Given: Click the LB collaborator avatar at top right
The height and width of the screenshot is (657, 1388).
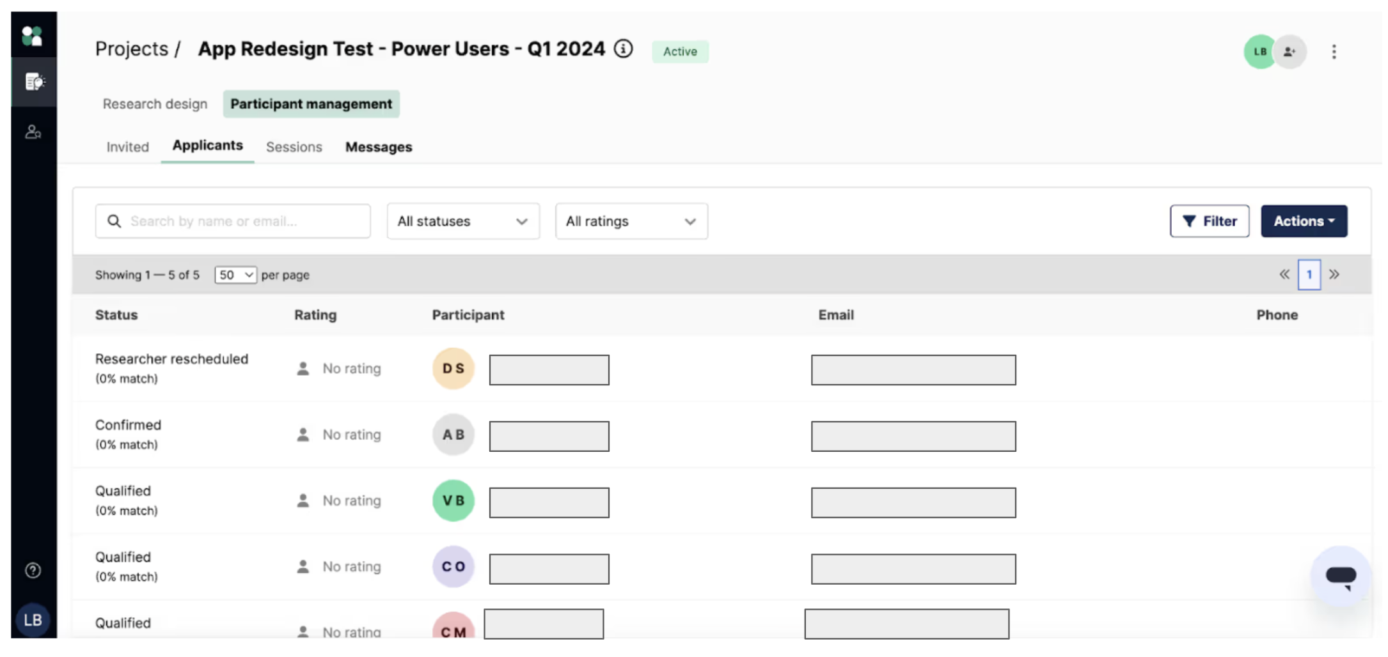Looking at the screenshot, I should [x=1260, y=52].
